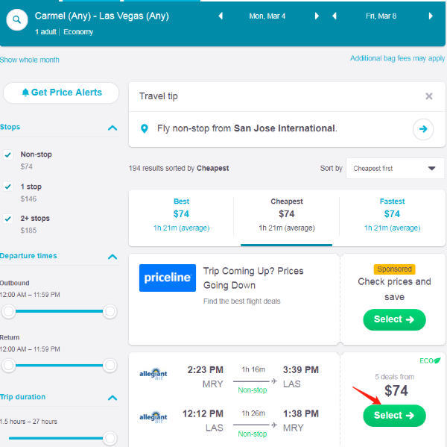Image resolution: width=447 pixels, height=447 pixels.
Task: Open Additional bag fees may apply link
Action: click(x=397, y=58)
